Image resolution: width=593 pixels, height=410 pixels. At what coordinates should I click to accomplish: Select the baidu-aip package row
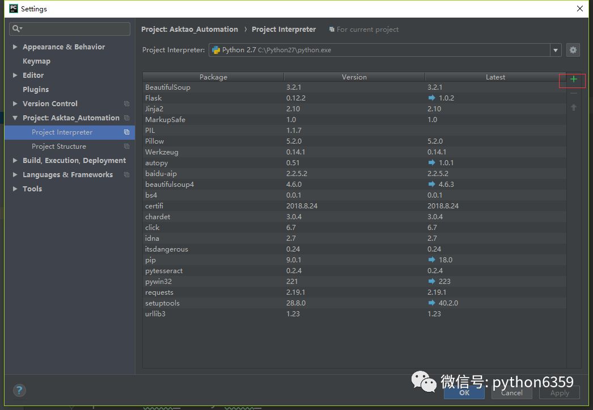click(354, 174)
